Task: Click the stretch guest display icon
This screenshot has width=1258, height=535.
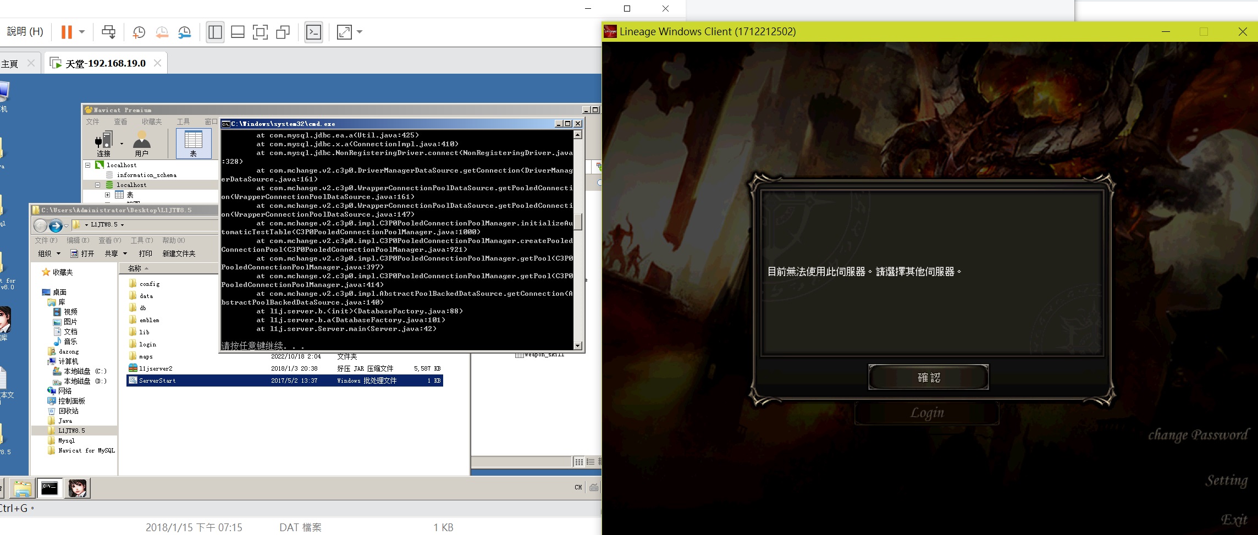Action: (344, 32)
